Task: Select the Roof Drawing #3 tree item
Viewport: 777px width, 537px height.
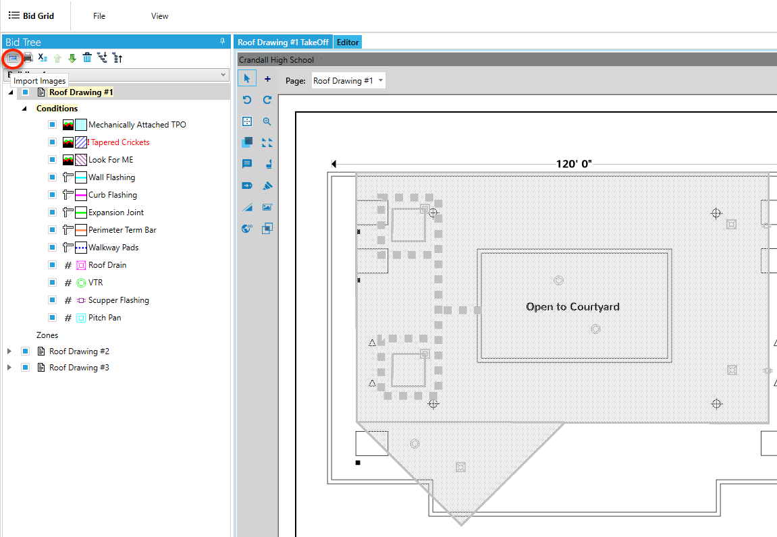Action: tap(79, 368)
